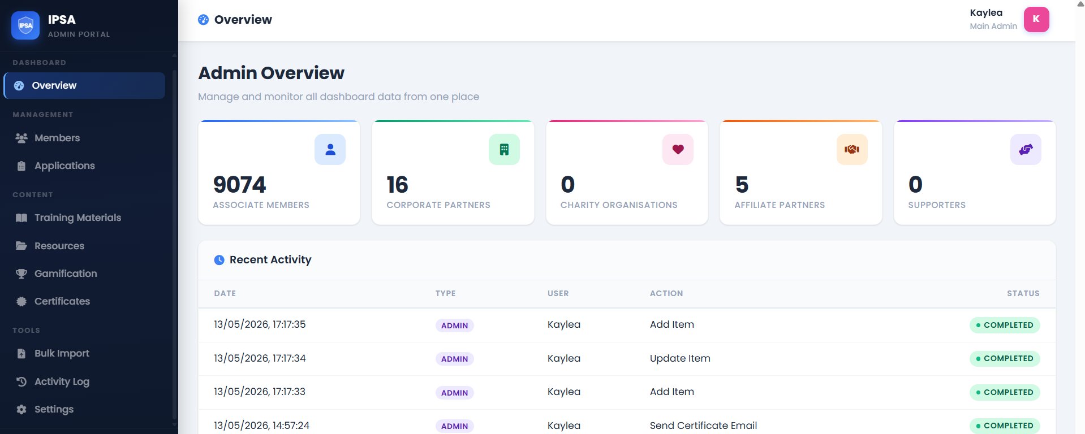Click the Applications clipboard icon
Screen dimensions: 1085x434
point(21,166)
